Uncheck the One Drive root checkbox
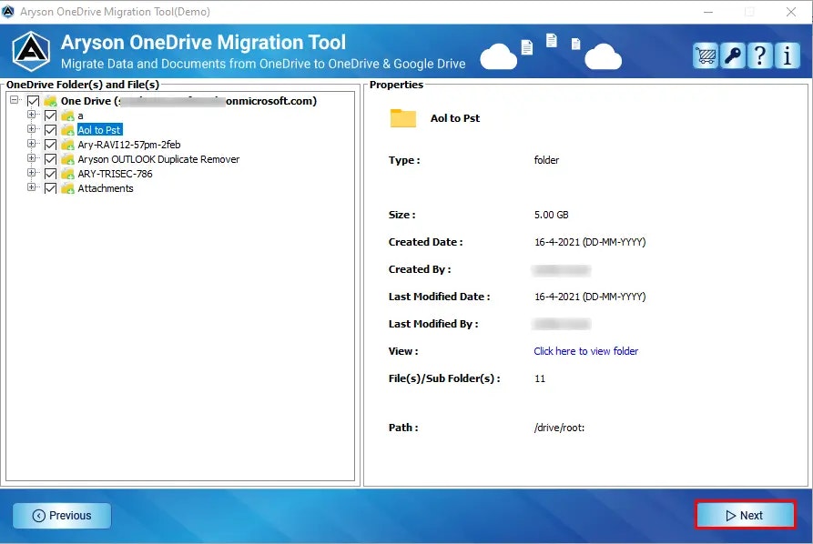 33,101
